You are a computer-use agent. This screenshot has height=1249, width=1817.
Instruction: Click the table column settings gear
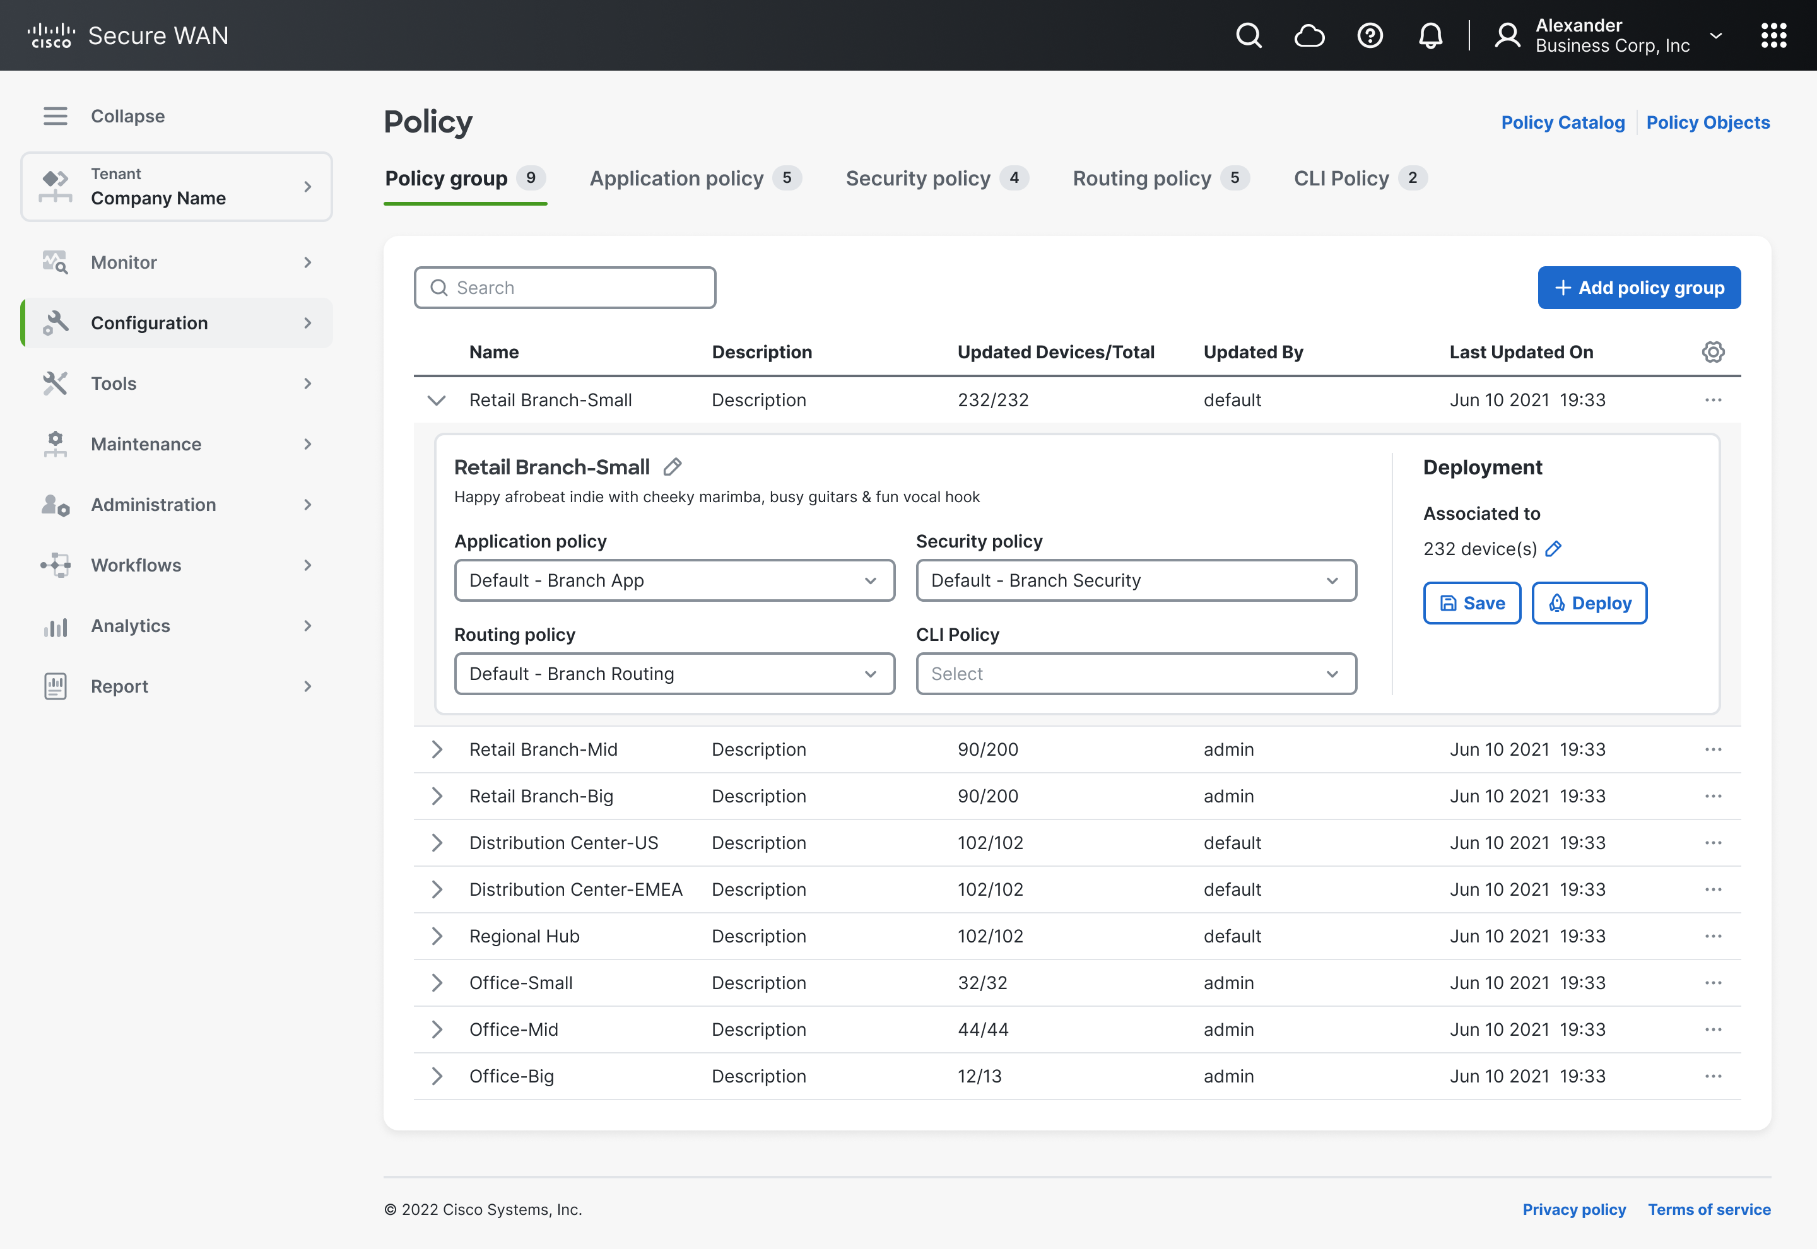pyautogui.click(x=1713, y=352)
